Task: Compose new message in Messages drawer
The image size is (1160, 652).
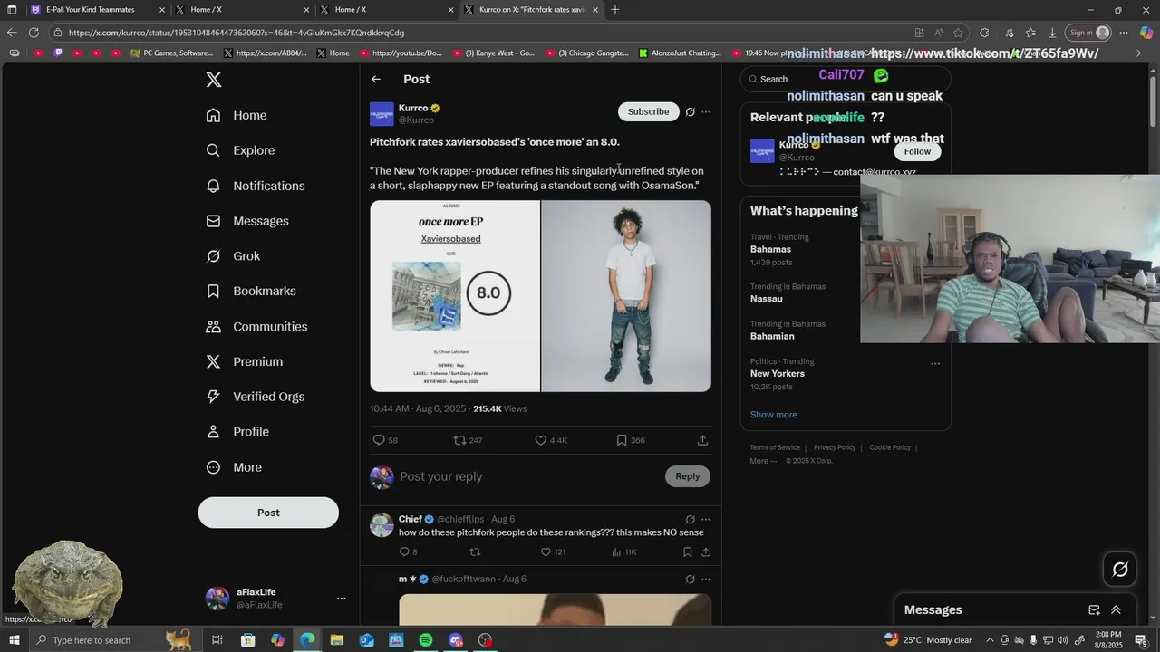Action: tap(1094, 610)
